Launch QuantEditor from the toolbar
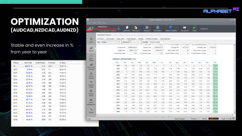242x136 pixels. pos(158,29)
